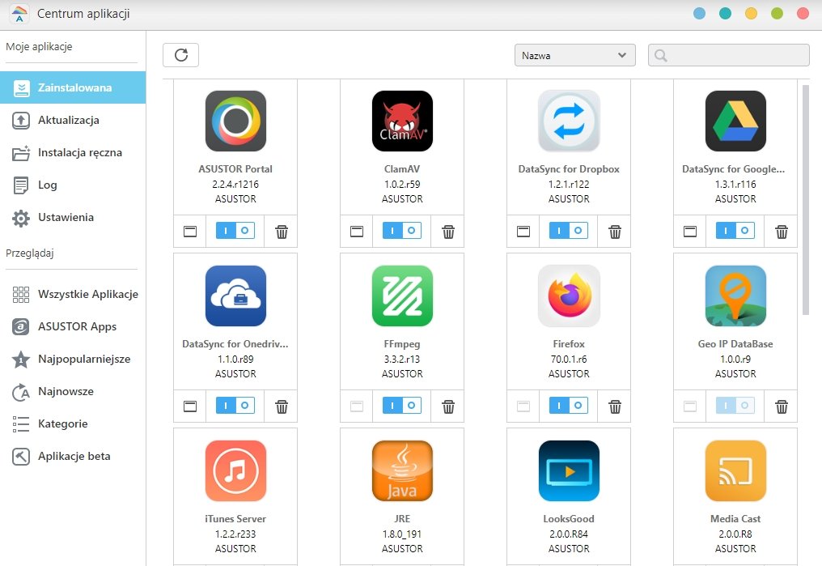822x566 pixels.
Task: Uninstall ClamAV with trash icon
Action: 448,232
